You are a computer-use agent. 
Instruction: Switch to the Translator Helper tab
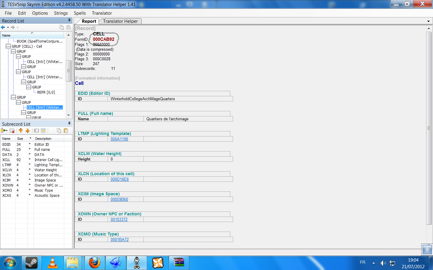tap(120, 21)
